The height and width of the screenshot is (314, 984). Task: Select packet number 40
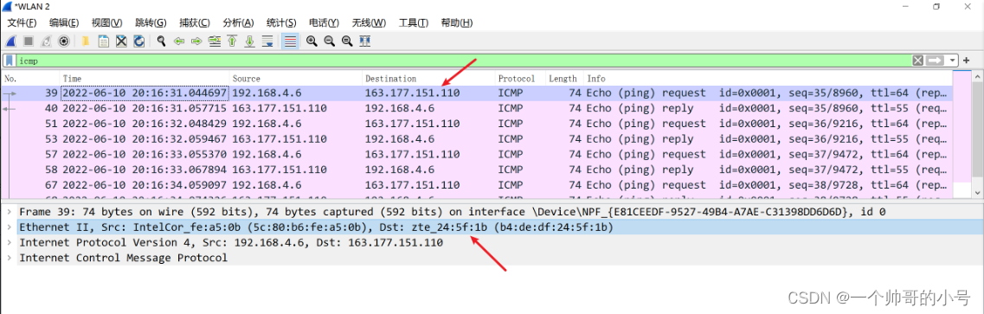coord(477,108)
